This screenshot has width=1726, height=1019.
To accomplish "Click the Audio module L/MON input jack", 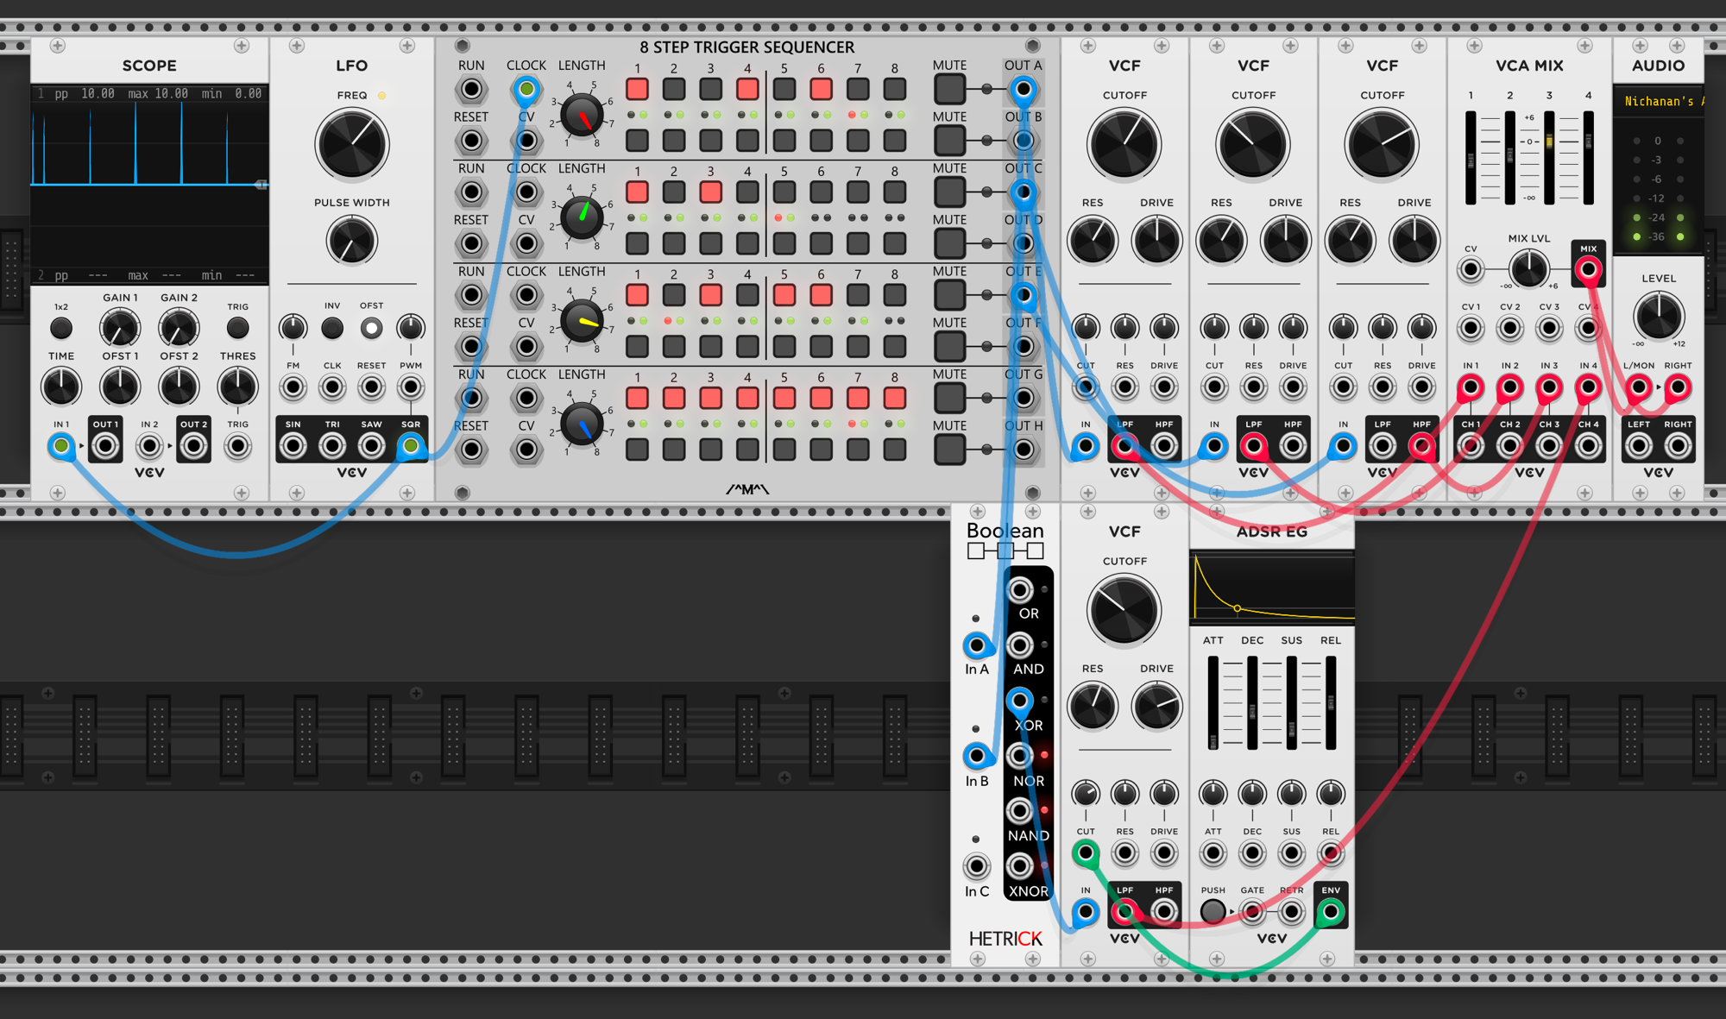I will (x=1639, y=387).
